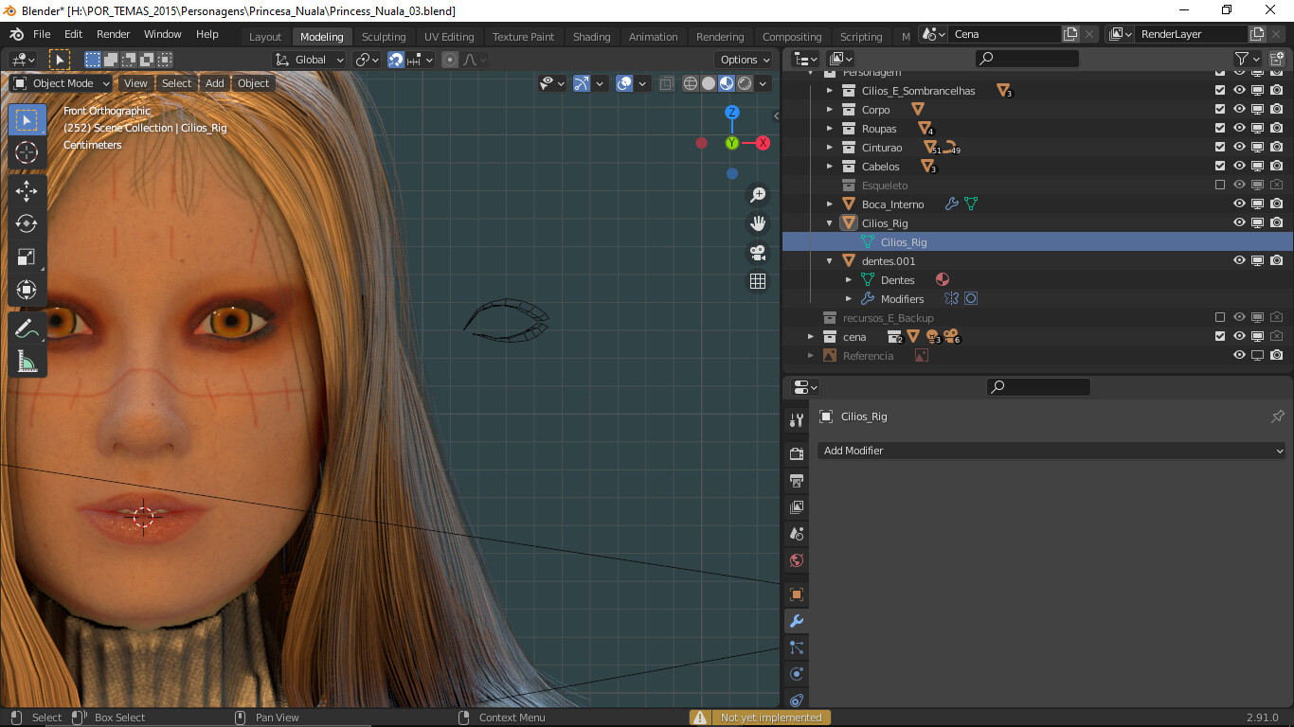Click the Cena scene name field
Image resolution: width=1294 pixels, height=727 pixels.
(x=1006, y=34)
